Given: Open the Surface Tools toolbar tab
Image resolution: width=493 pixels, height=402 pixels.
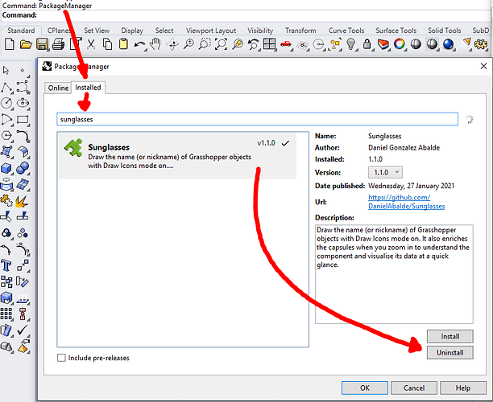Looking at the screenshot, I should (x=396, y=31).
